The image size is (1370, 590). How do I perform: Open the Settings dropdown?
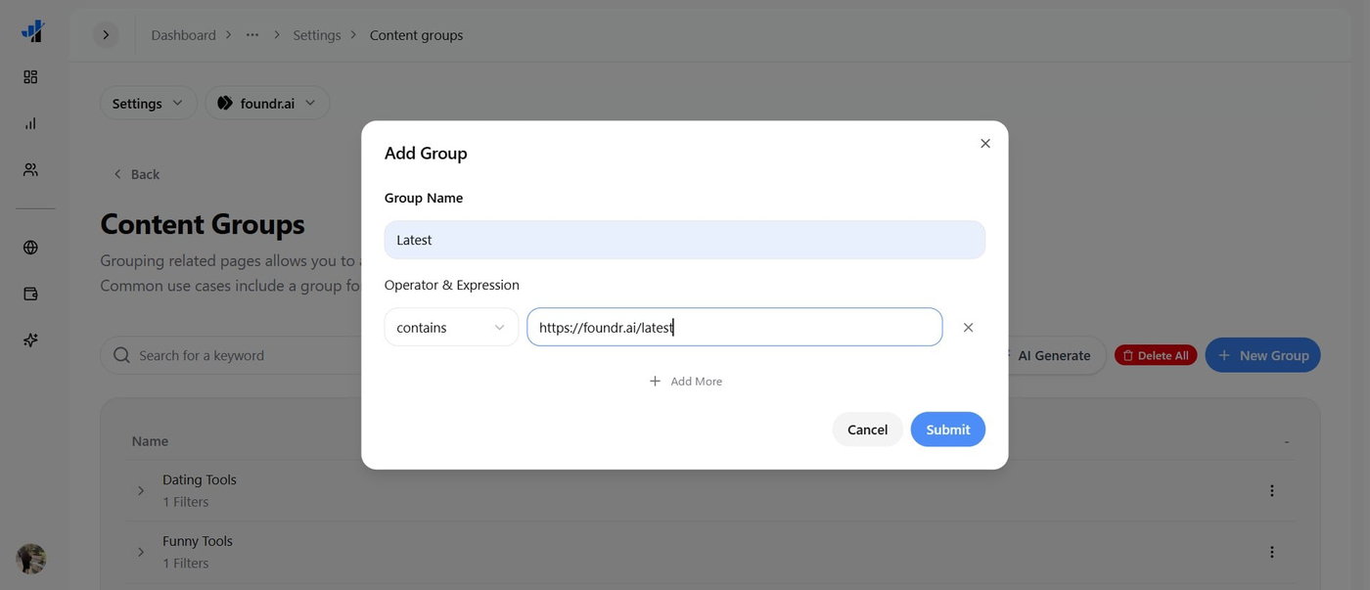point(148,103)
